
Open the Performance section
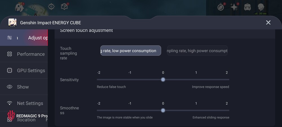24,54
